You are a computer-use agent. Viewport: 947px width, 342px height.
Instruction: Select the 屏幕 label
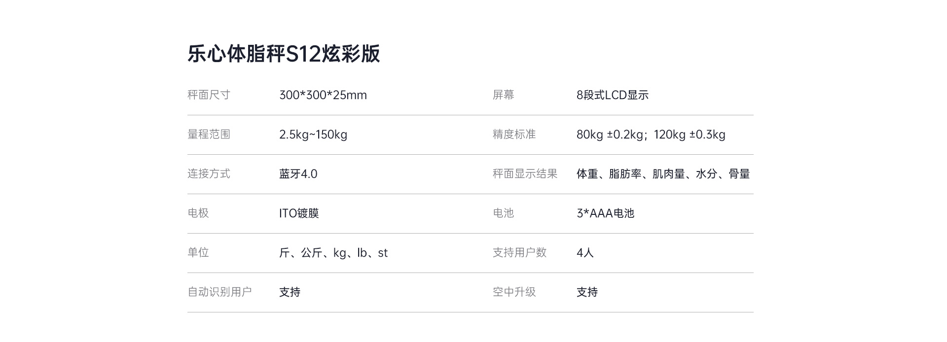point(503,95)
